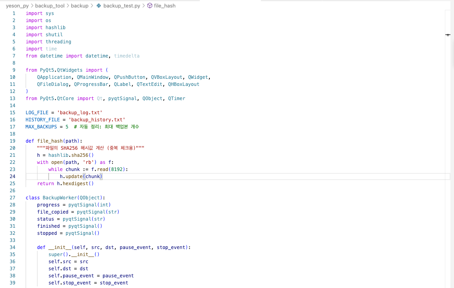454x288 pixels.
Task: Click 'f.read(8192)' on line 23
Action: (108, 169)
